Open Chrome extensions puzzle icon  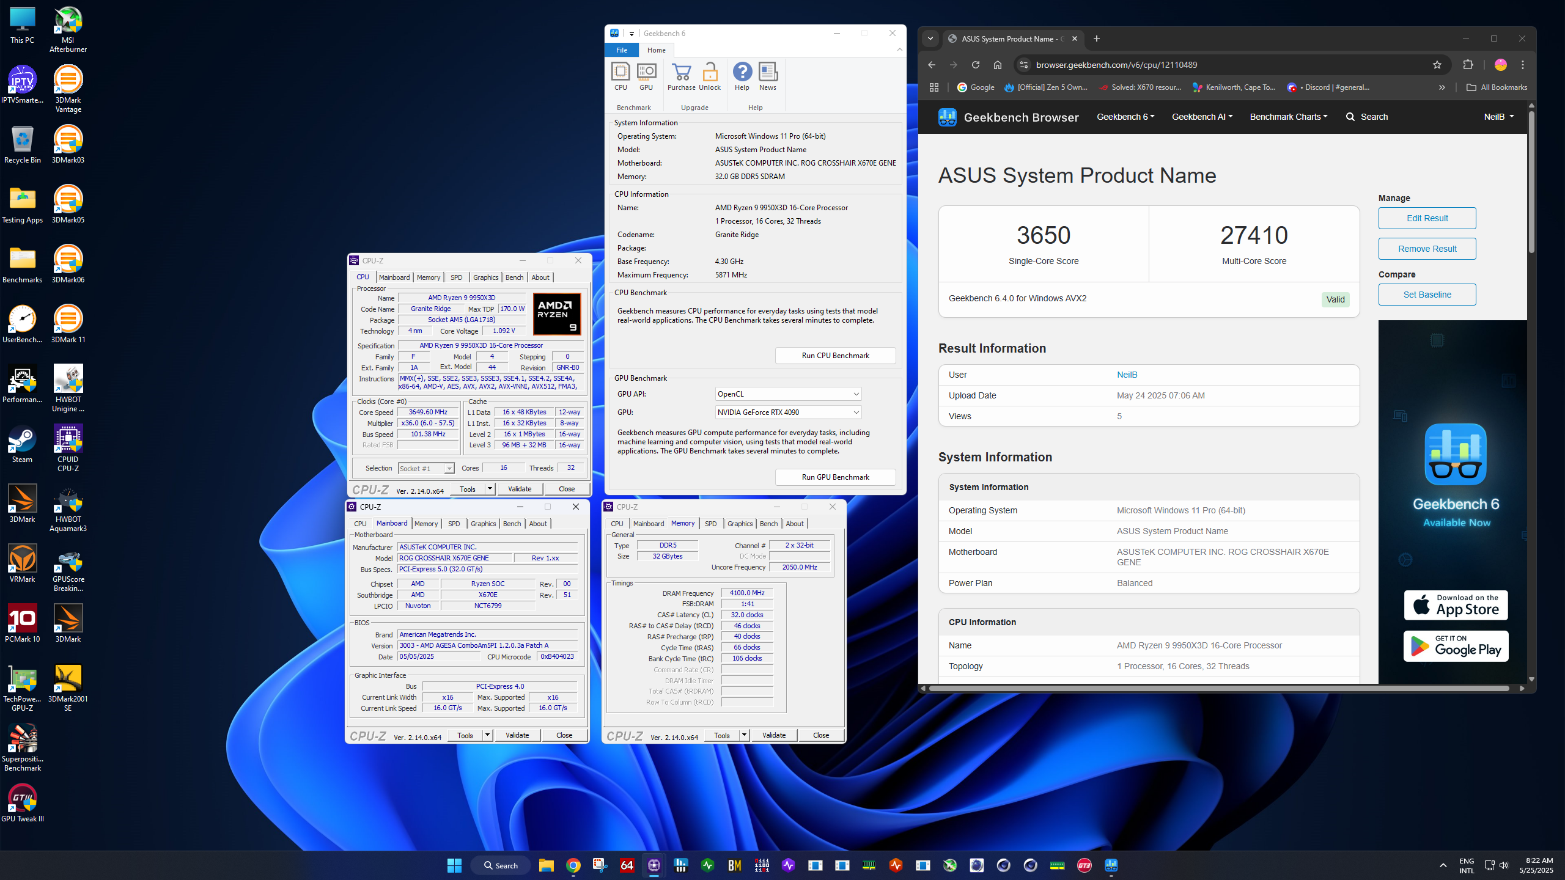pos(1468,65)
